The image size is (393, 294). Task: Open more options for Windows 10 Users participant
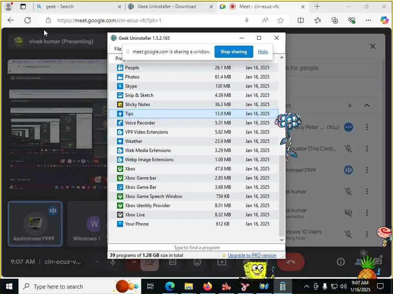(367, 234)
